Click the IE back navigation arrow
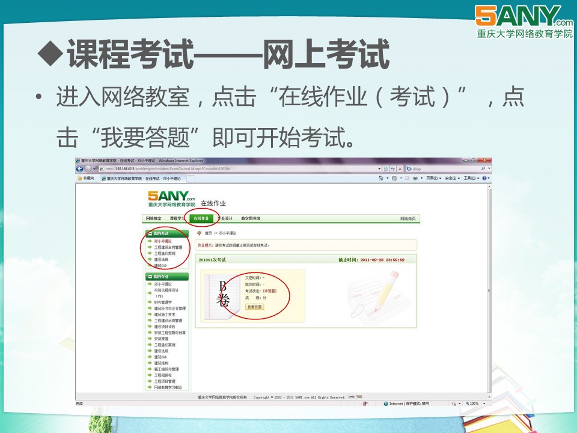The width and height of the screenshot is (577, 433). (80, 169)
